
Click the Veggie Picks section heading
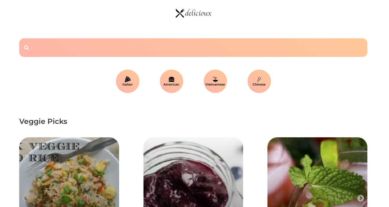tap(43, 121)
